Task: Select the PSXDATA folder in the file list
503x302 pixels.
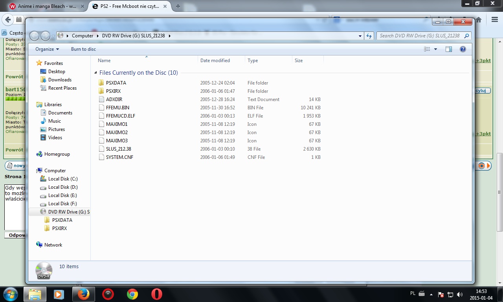Action: 116,83
